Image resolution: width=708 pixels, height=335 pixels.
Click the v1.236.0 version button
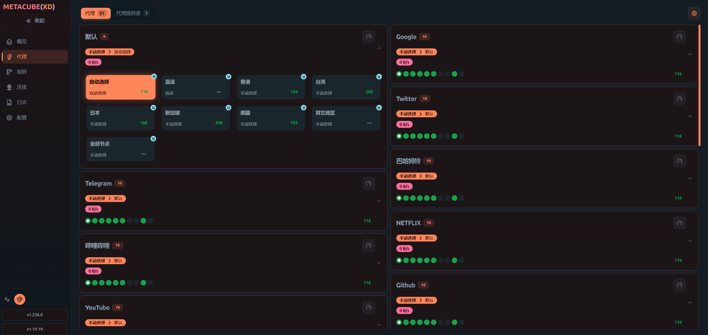[x=35, y=315]
